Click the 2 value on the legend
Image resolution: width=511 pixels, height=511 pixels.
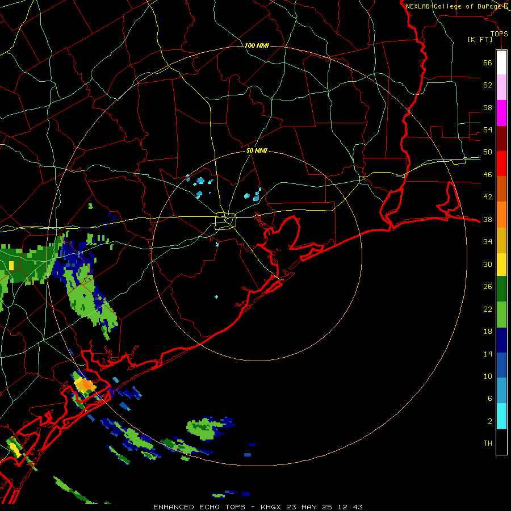pos(489,421)
